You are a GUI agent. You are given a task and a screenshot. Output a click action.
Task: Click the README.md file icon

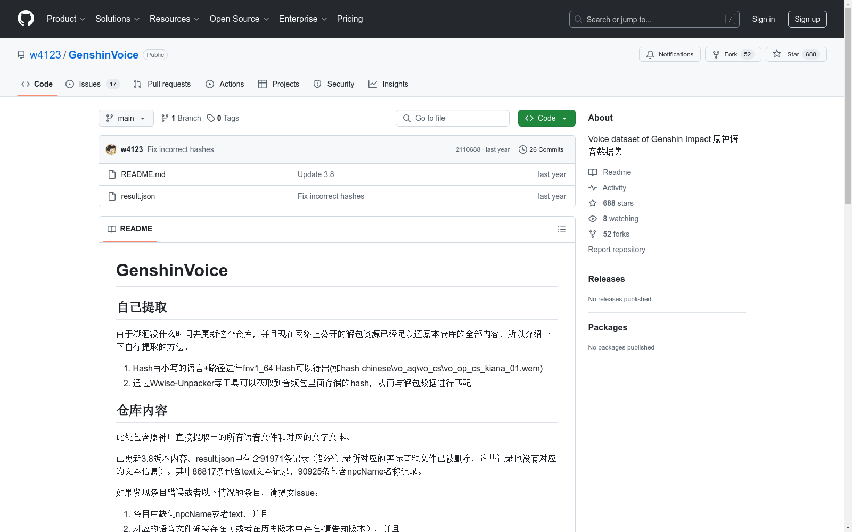(112, 174)
